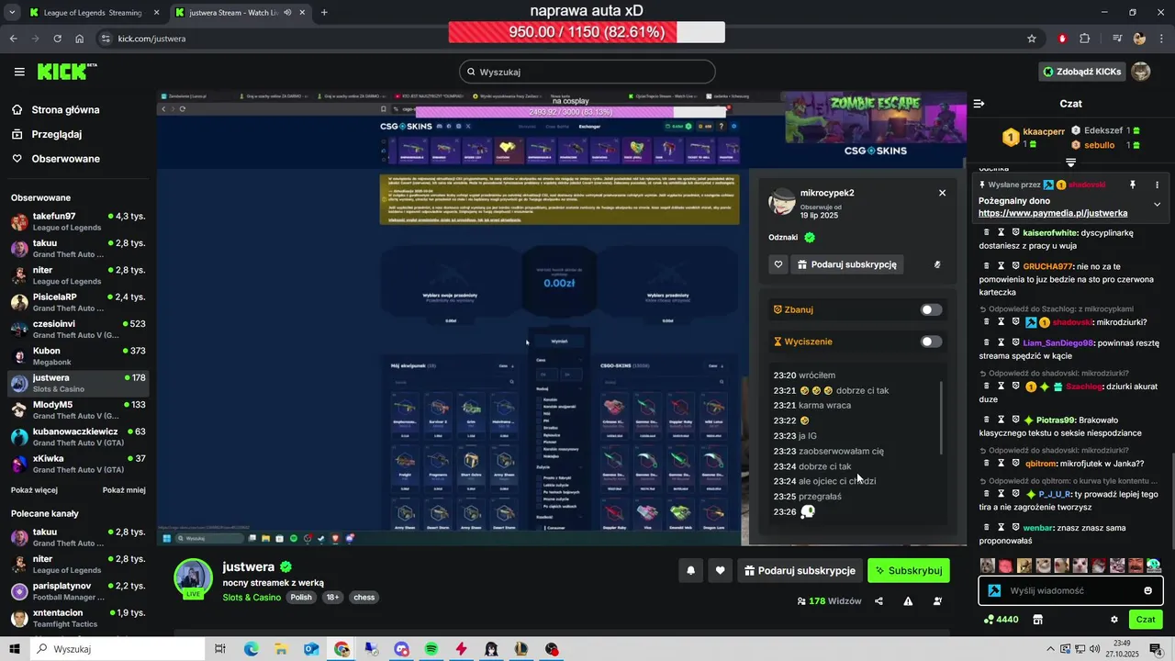Viewport: 1175px width, 661px height.
Task: Click the follow heart under the stream
Action: [720, 571]
